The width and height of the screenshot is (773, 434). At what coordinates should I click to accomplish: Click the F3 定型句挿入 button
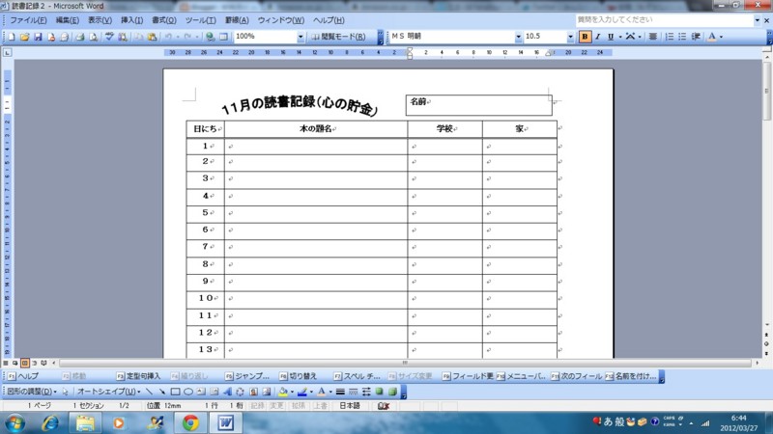pos(138,376)
